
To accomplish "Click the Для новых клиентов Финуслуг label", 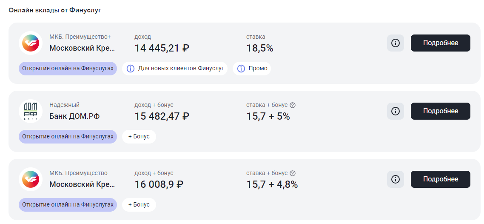I will [x=181, y=68].
